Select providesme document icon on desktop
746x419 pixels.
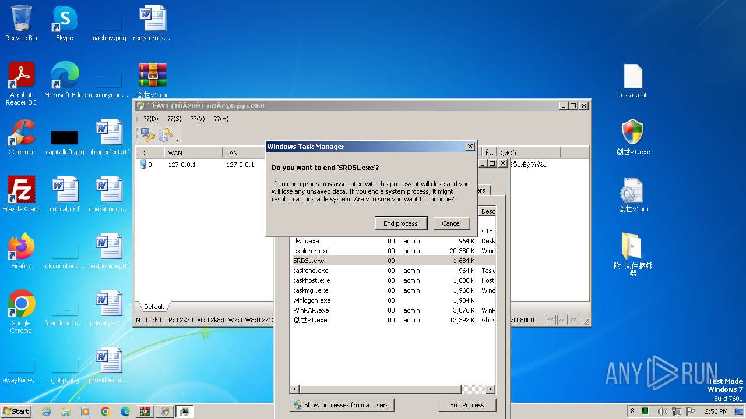coord(108,365)
